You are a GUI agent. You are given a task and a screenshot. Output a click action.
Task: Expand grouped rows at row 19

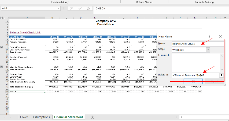pos(2,47)
